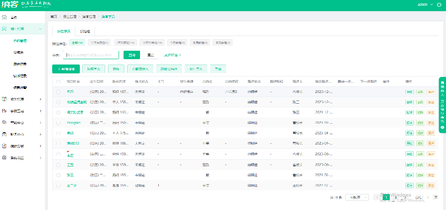Viewport: 446px width, 210px height.
Task: Click the 导出 export button
Action: click(218, 69)
